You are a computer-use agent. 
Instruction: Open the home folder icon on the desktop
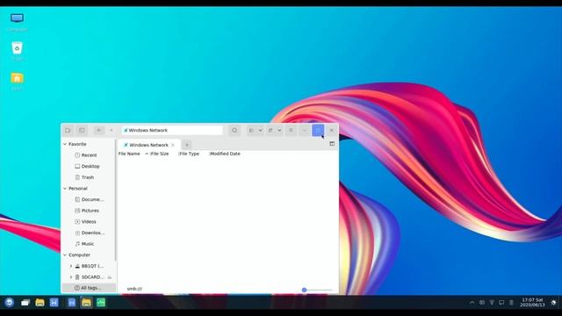17,81
